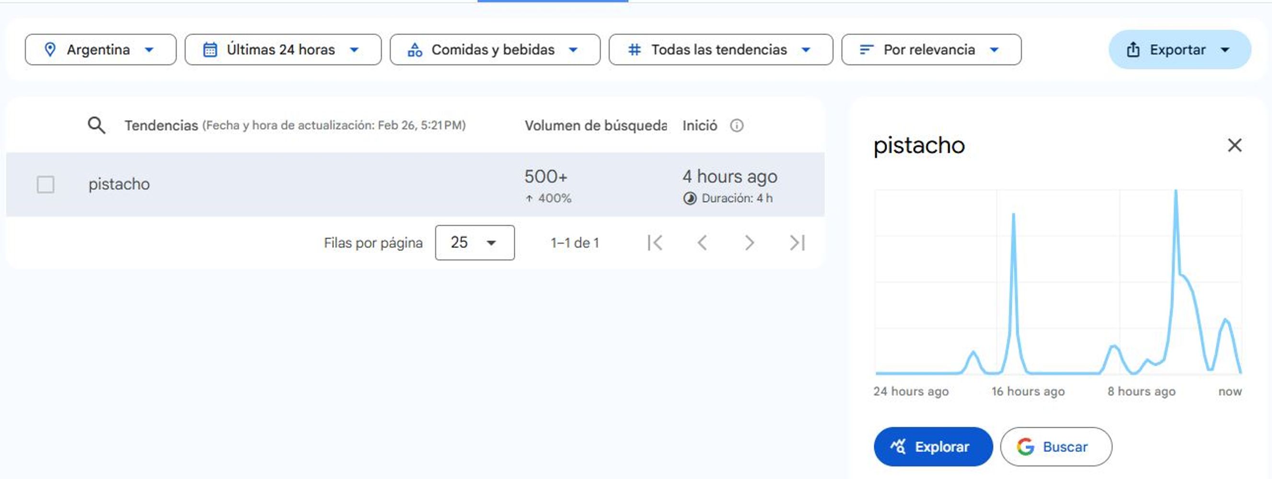This screenshot has width=1272, height=479.
Task: Open the Todas las tendencias filter
Action: pyautogui.click(x=720, y=49)
